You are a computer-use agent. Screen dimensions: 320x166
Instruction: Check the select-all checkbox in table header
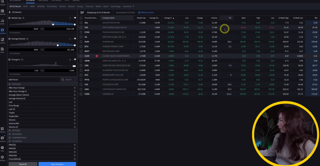tap(81, 18)
